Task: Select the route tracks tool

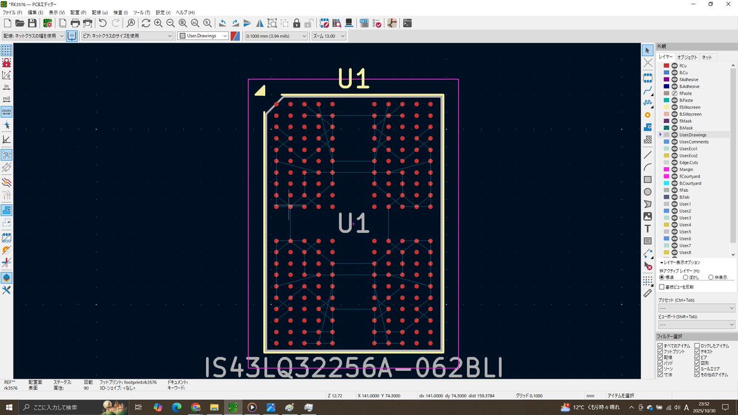Action: pos(648,90)
